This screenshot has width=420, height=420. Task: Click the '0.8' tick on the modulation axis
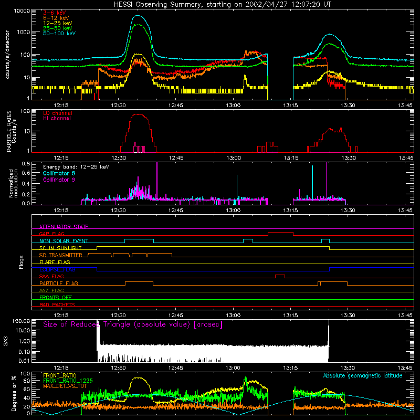click(x=26, y=164)
